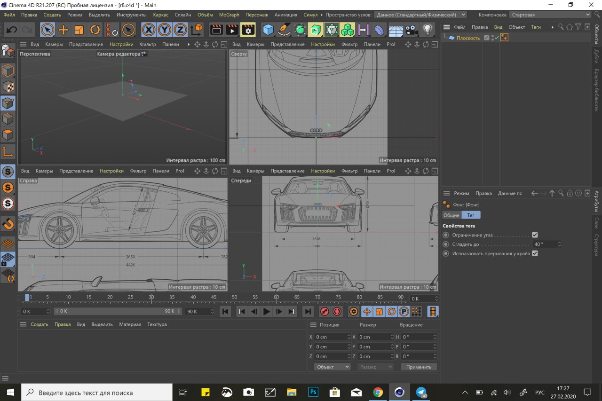Open the MoGraph menu
The width and height of the screenshot is (602, 401).
pyautogui.click(x=229, y=15)
